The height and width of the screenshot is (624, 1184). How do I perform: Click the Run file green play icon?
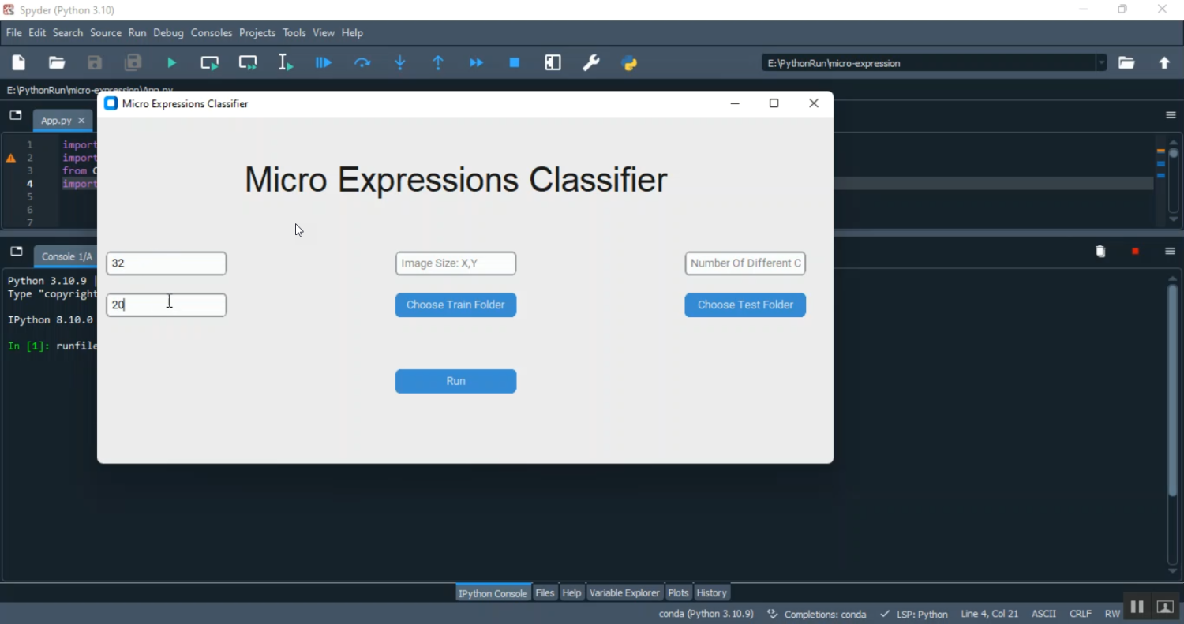(171, 63)
